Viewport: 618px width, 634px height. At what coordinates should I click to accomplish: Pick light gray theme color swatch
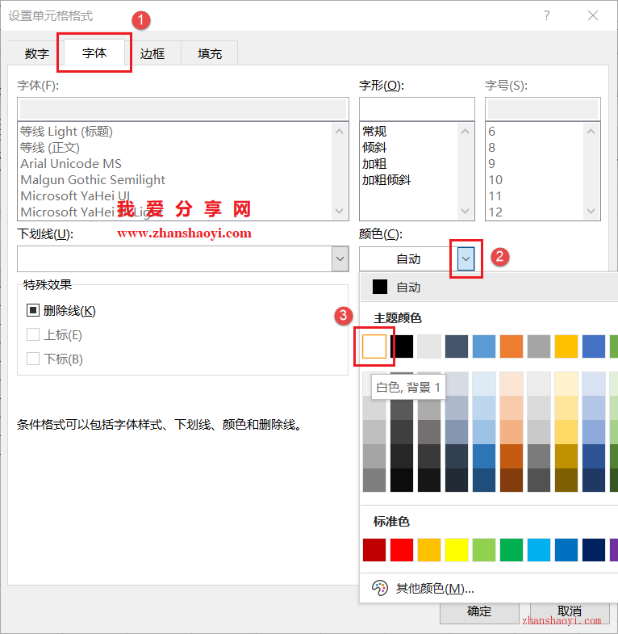point(429,346)
